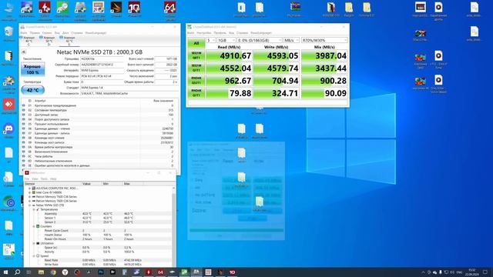Open taskbar clock and date
This screenshot has width=493, height=277.
point(472,272)
